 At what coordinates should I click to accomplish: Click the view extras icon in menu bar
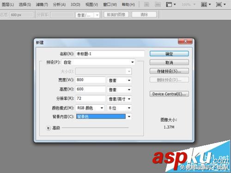coord(170,5)
